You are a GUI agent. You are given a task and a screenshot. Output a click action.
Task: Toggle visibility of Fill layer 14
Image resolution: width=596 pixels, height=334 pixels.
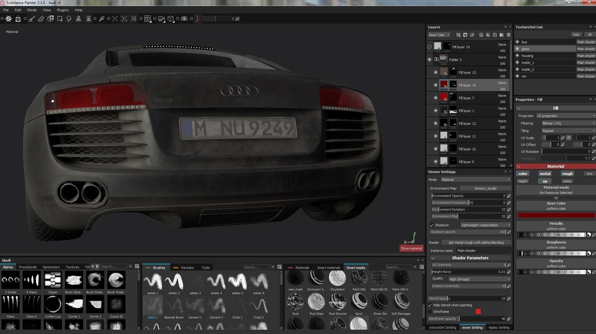coord(429,47)
